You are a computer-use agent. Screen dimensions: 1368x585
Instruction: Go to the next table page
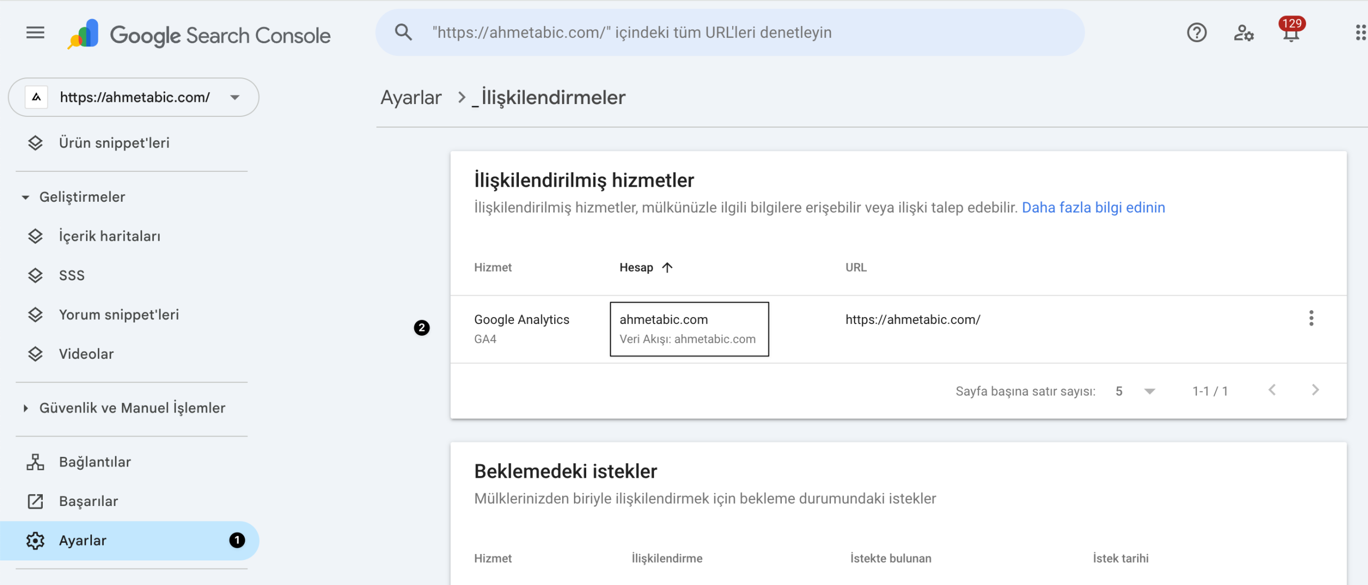1315,390
